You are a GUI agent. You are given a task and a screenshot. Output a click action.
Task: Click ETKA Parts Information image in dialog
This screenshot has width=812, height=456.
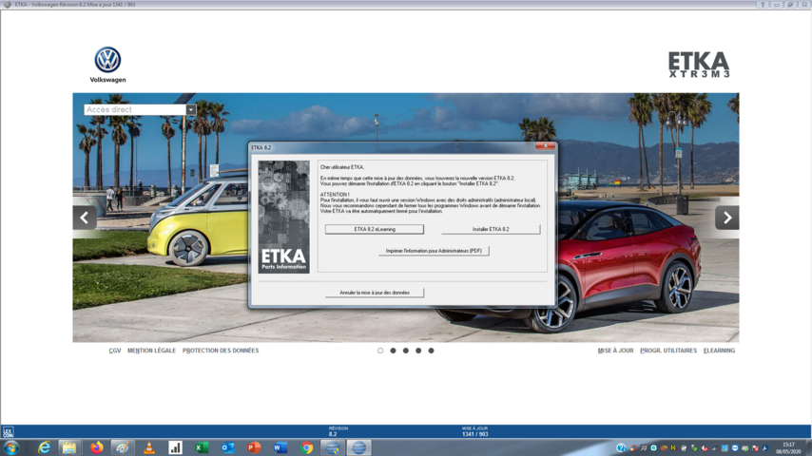coord(283,217)
